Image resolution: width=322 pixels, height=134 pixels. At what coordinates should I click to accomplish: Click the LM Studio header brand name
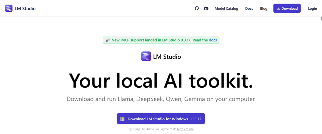tap(25, 8)
